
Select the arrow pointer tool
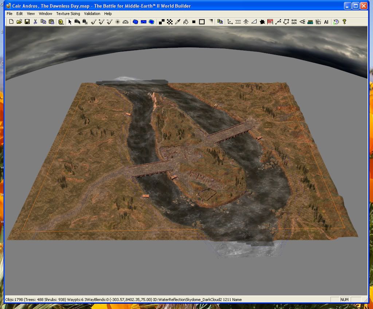pyautogui.click(x=70, y=22)
